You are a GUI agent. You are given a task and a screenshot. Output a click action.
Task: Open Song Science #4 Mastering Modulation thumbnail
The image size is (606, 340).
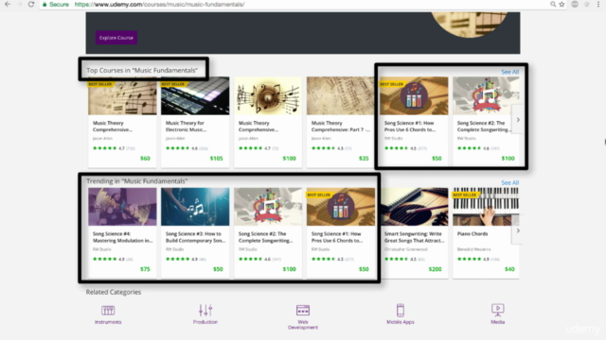122,207
